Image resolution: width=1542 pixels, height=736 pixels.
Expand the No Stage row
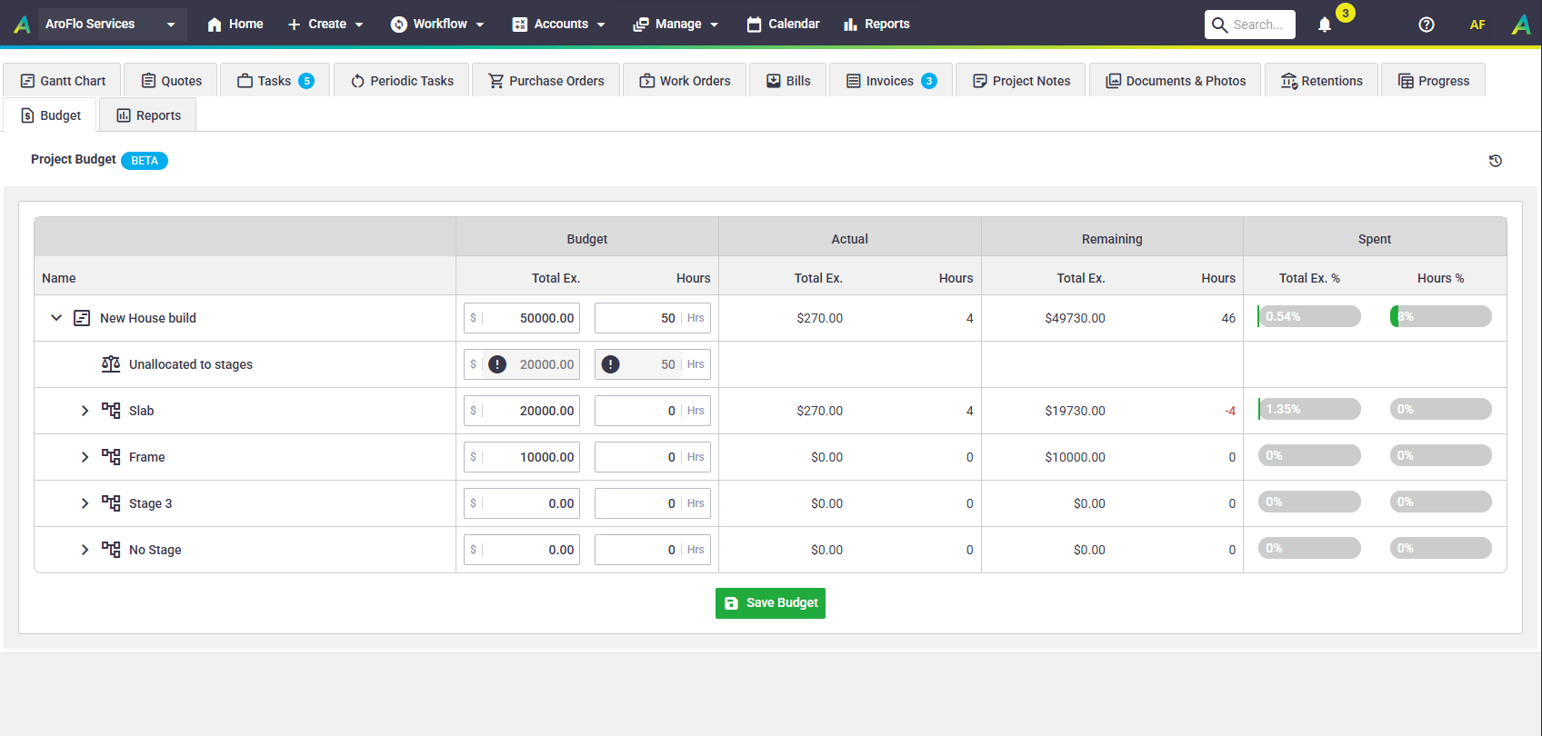coord(85,550)
